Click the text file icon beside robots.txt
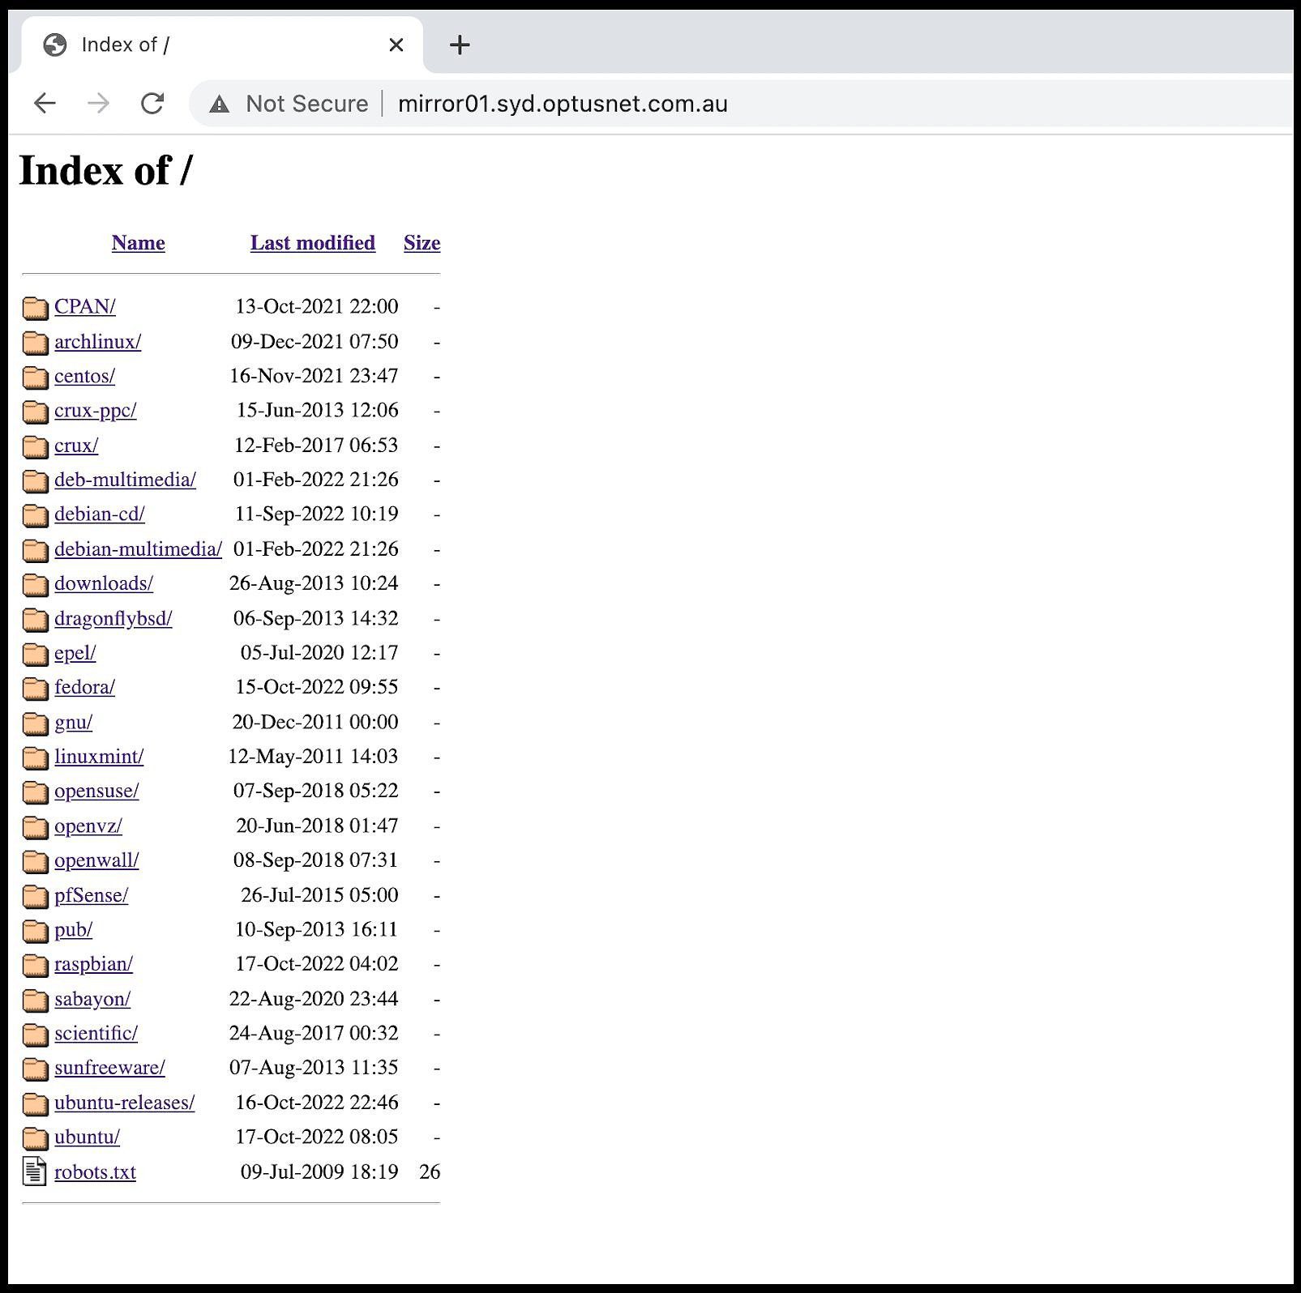1301x1293 pixels. [x=35, y=1171]
